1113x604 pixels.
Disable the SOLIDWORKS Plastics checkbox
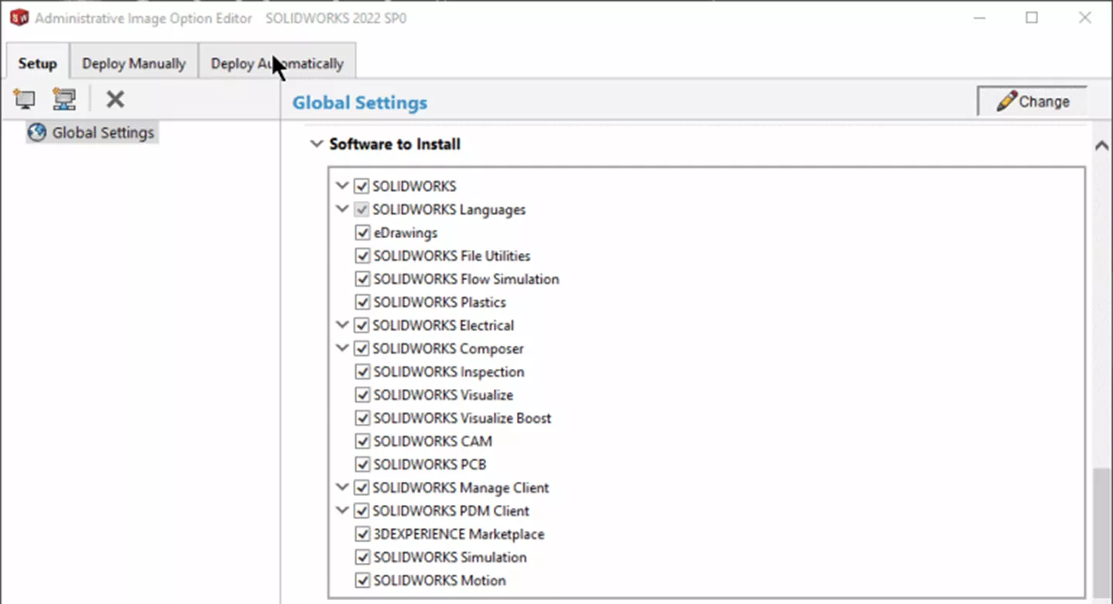pyautogui.click(x=362, y=302)
